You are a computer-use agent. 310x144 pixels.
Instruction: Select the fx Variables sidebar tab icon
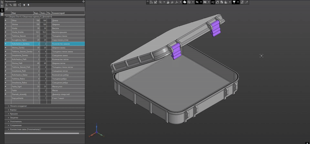click(2, 10)
